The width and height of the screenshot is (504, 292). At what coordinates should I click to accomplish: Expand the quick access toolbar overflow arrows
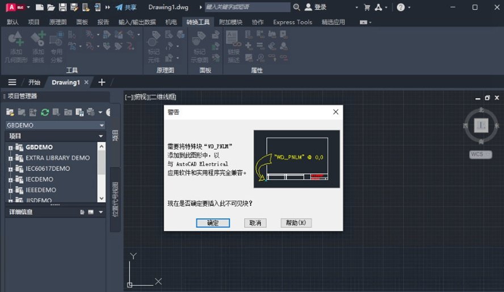point(108,7)
